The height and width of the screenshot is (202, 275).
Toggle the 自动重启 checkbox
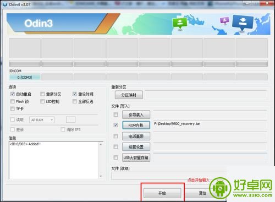[13, 94]
